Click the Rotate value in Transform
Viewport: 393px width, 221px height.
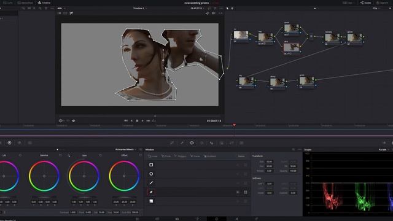pyautogui.click(x=269, y=171)
